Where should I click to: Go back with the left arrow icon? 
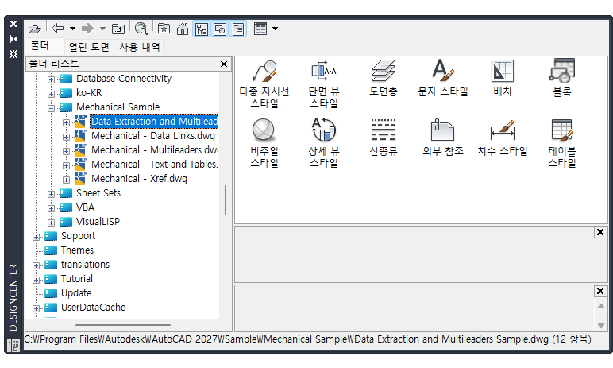[57, 28]
